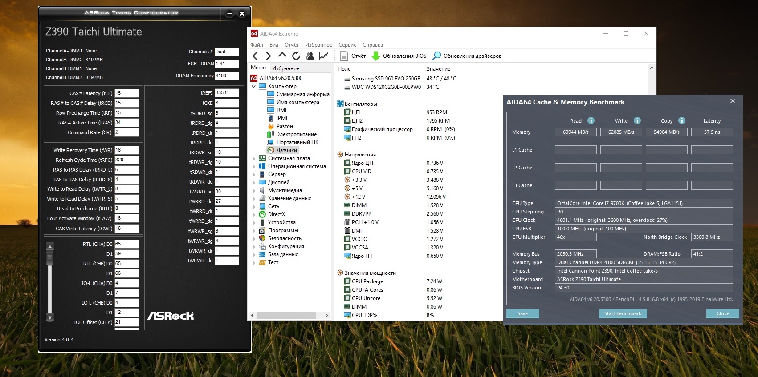Click the sensor panel scroll-up arrow
758x377 pixels.
652,68
